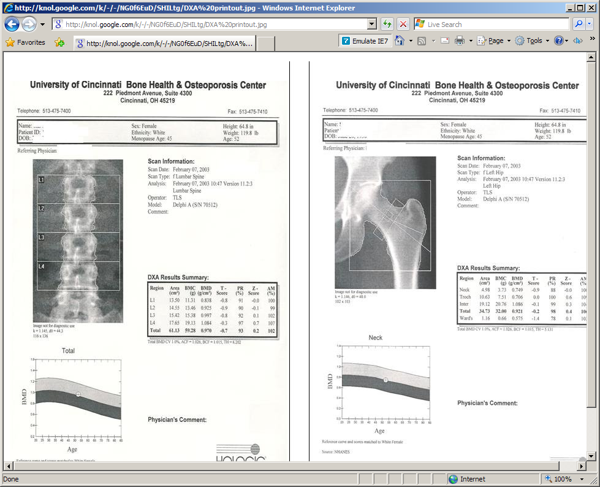Refresh the page with green arrows icon
The image size is (600, 487).
[x=387, y=25]
